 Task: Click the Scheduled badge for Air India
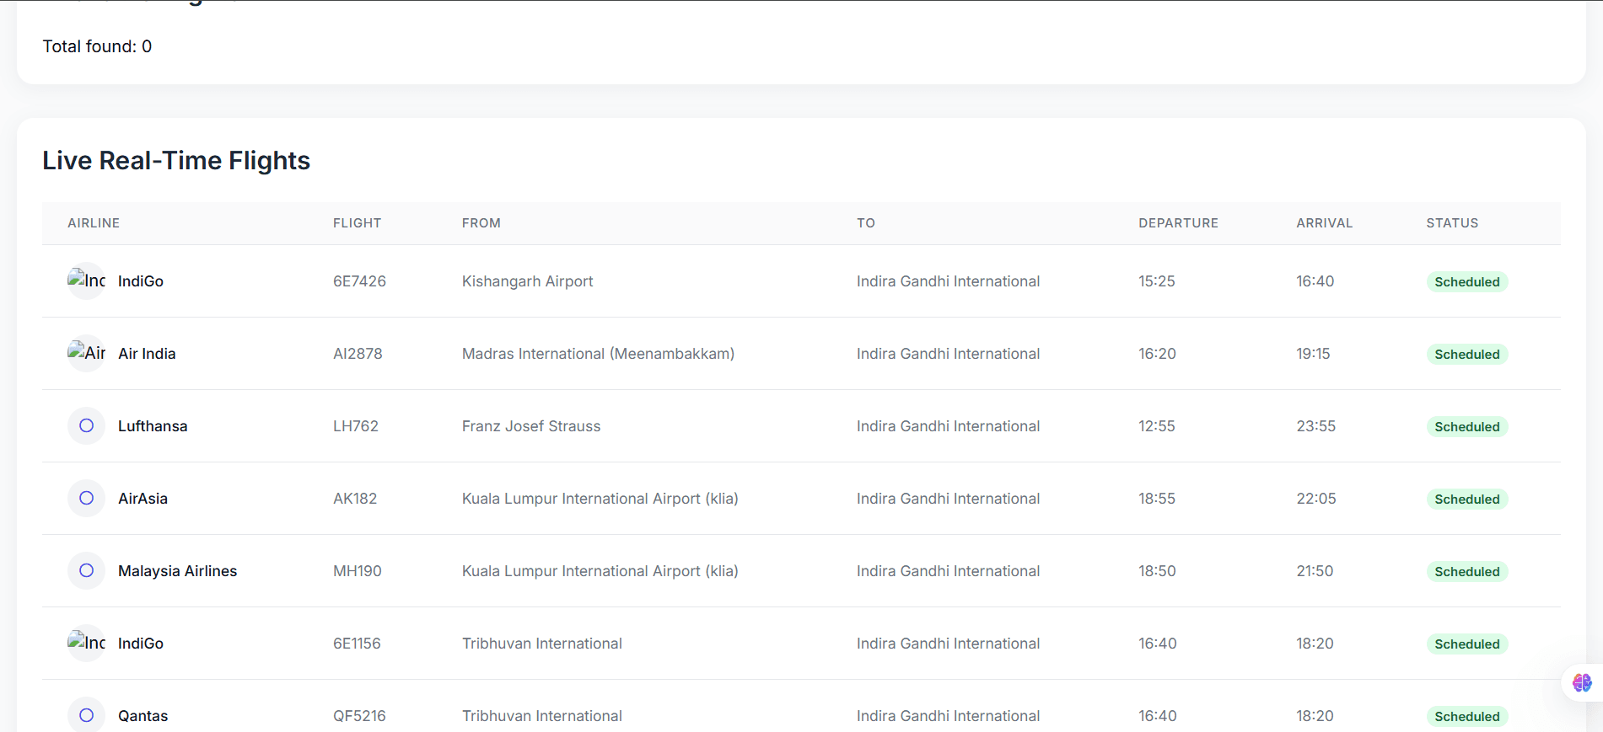tap(1467, 355)
